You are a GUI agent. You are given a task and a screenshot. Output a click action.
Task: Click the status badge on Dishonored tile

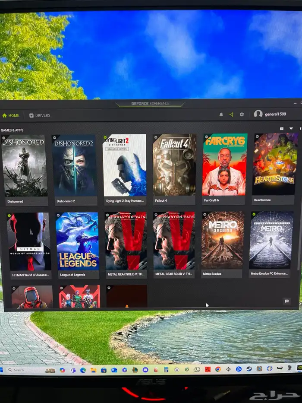[4, 138]
